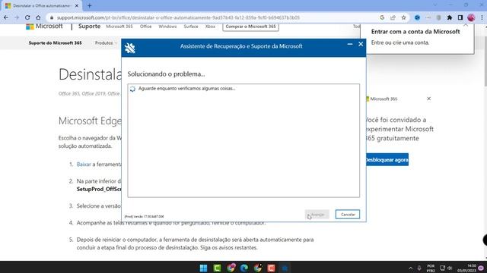The height and width of the screenshot is (273, 487).
Task: Open Microsoft 365 in site navigation
Action: (119, 27)
